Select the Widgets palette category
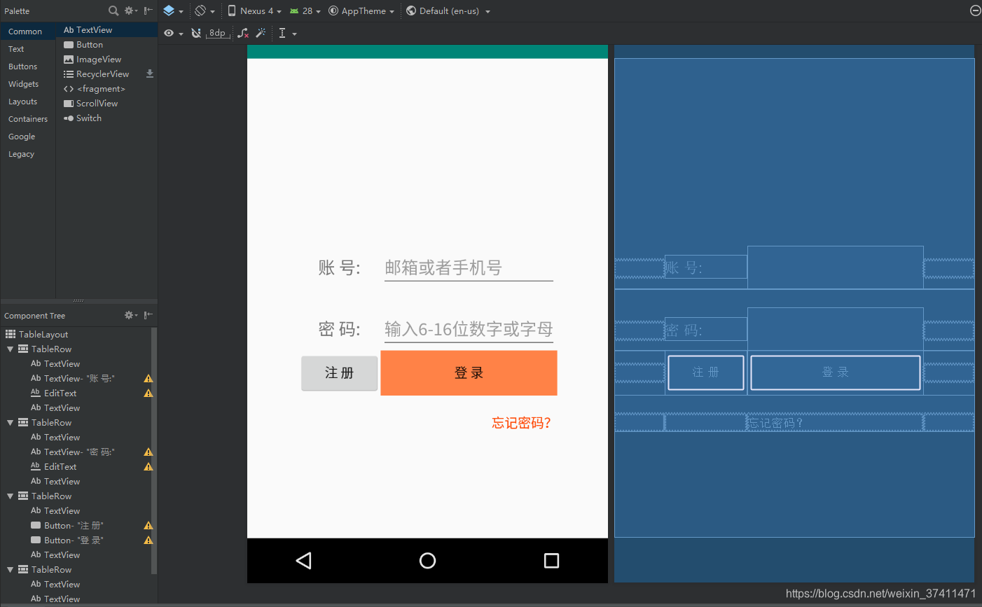The height and width of the screenshot is (607, 982). 28,84
